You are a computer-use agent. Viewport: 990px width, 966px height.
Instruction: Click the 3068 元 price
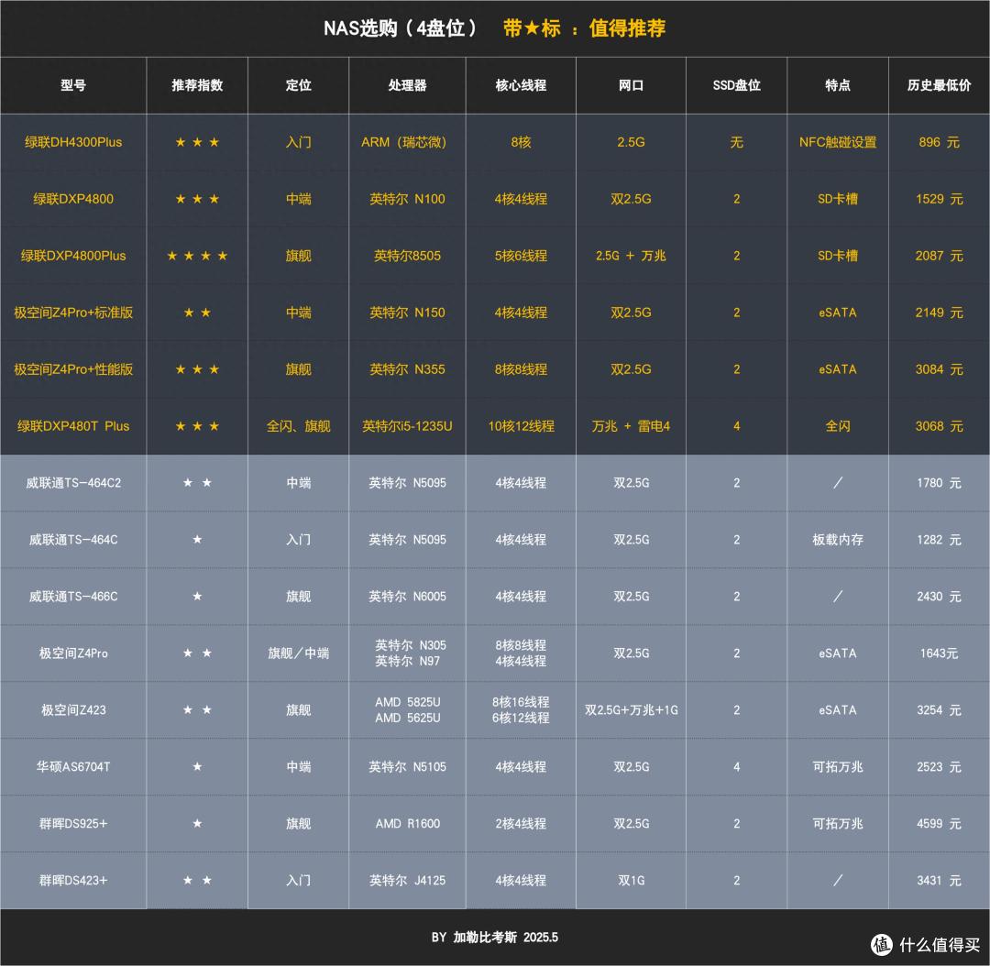tap(939, 426)
